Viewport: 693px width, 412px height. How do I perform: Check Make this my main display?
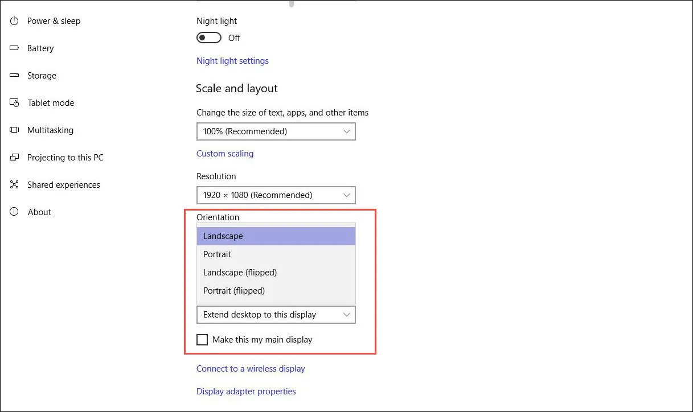click(x=202, y=340)
